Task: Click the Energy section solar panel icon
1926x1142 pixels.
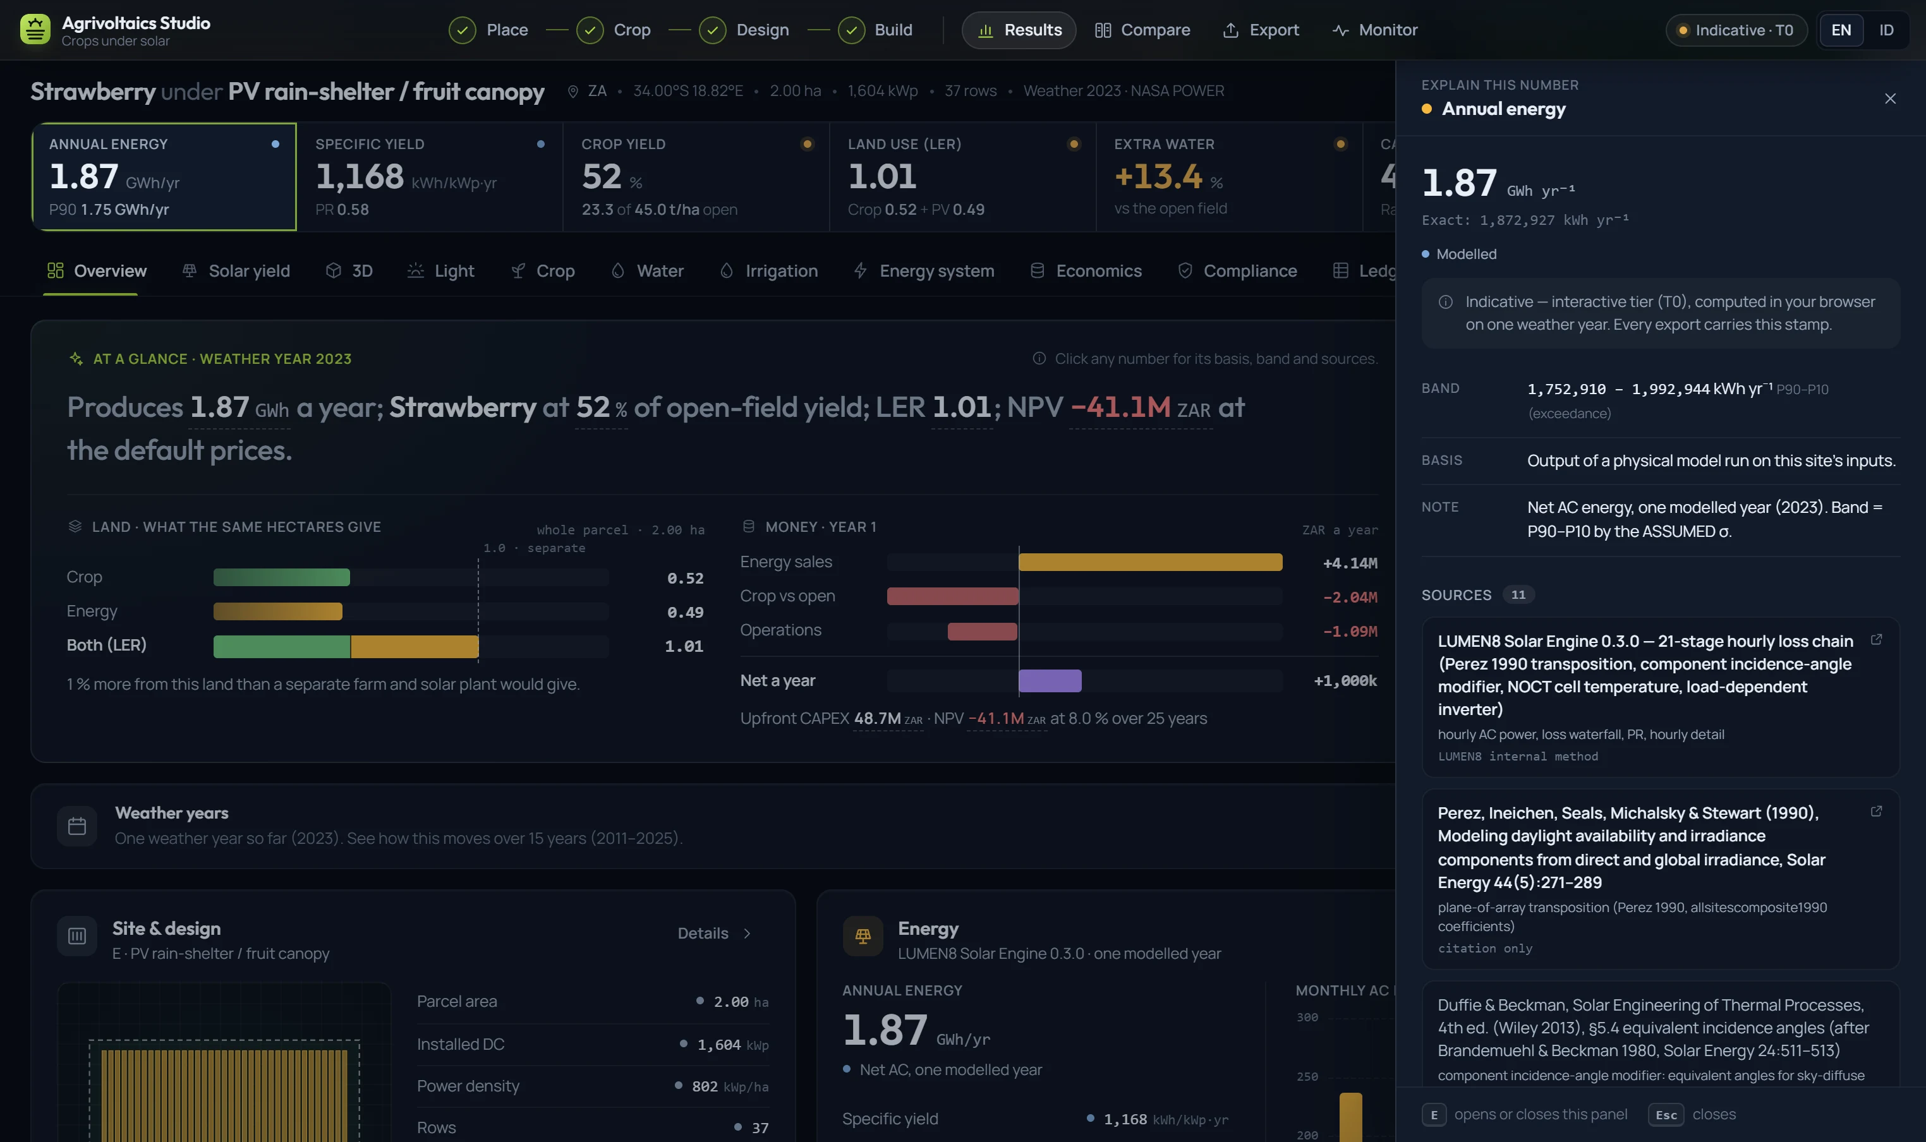Action: pos(862,935)
